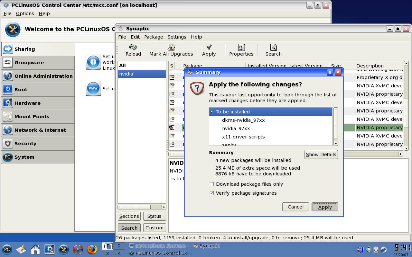Open the Online Administration category icon
Viewport: 412px width, 257px height.
click(x=8, y=76)
